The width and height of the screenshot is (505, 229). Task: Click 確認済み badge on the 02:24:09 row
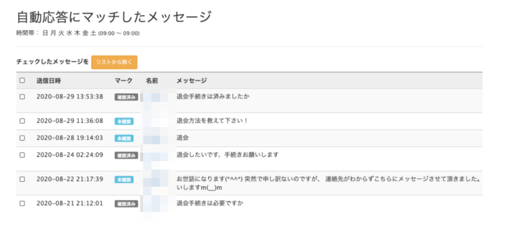click(x=126, y=155)
